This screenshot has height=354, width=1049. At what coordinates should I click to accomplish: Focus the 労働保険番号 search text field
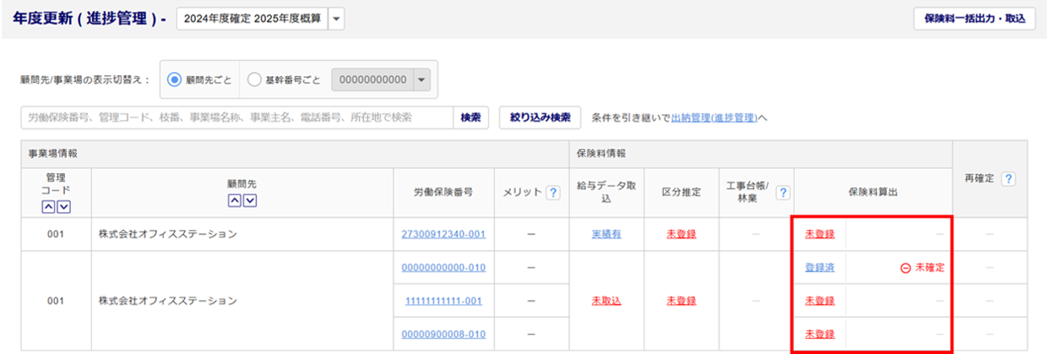click(x=236, y=117)
